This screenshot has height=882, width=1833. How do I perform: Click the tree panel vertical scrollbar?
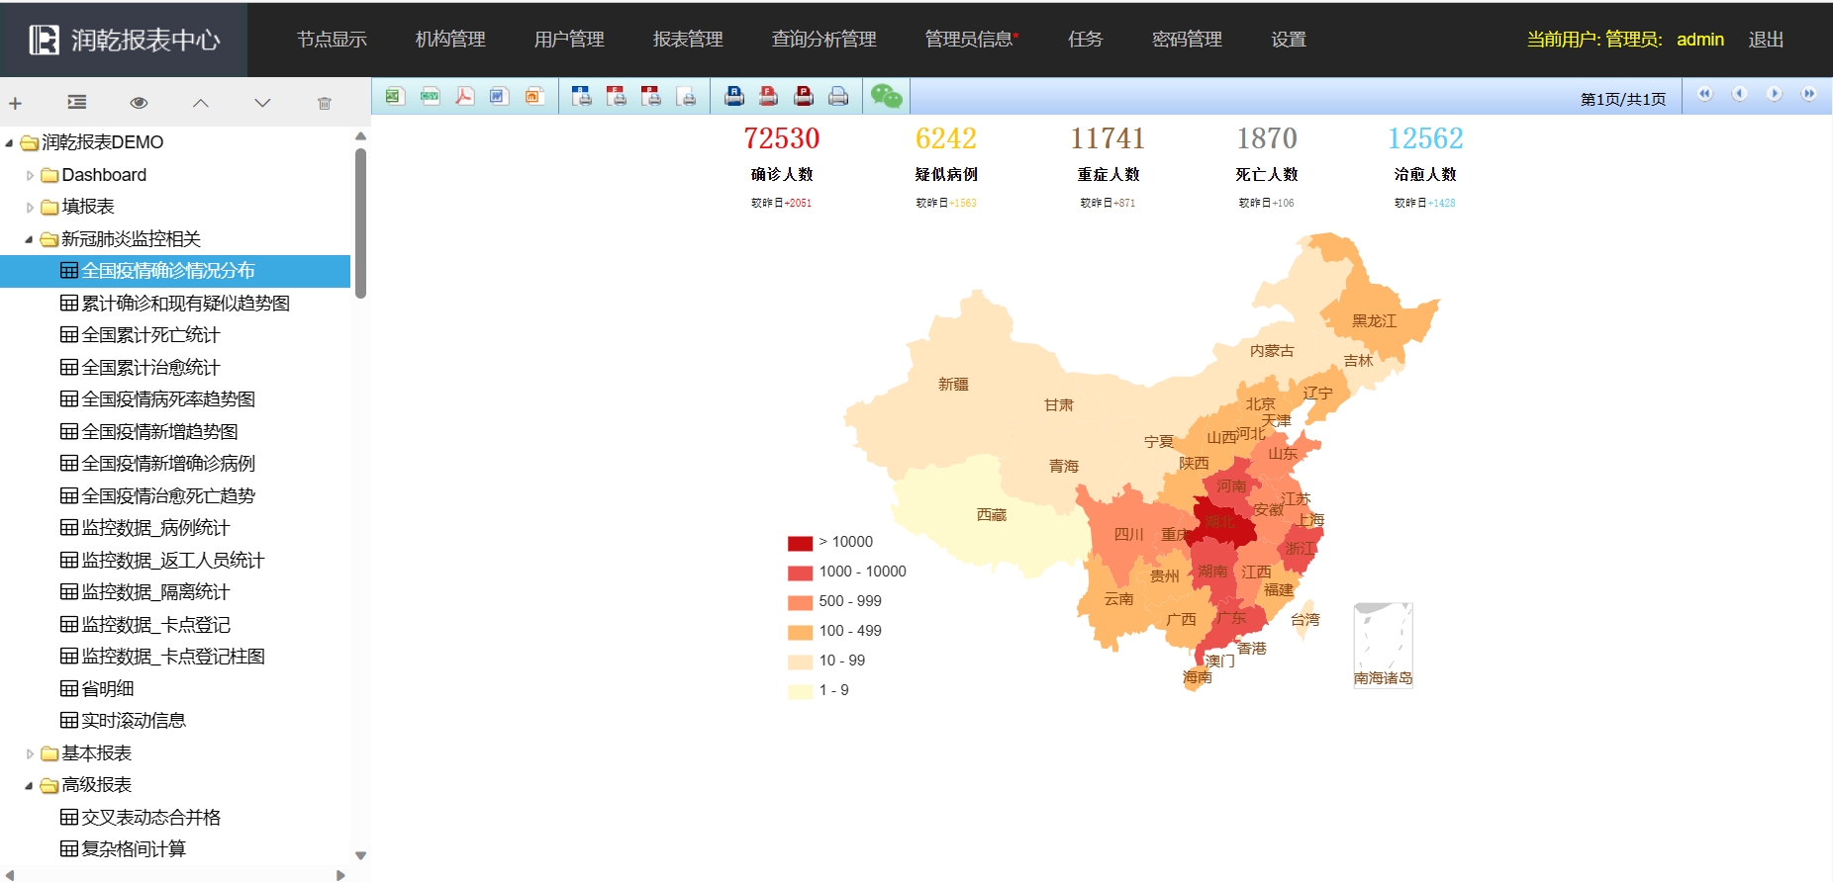click(x=360, y=222)
